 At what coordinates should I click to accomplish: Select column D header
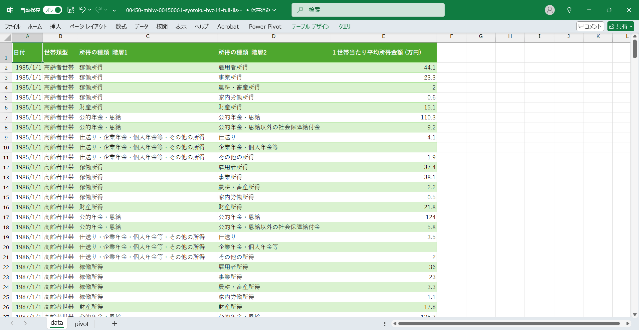click(x=274, y=36)
